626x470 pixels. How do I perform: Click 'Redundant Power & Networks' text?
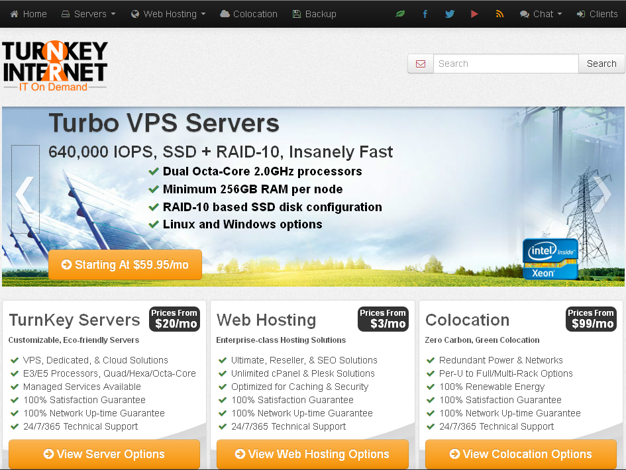pos(501,360)
